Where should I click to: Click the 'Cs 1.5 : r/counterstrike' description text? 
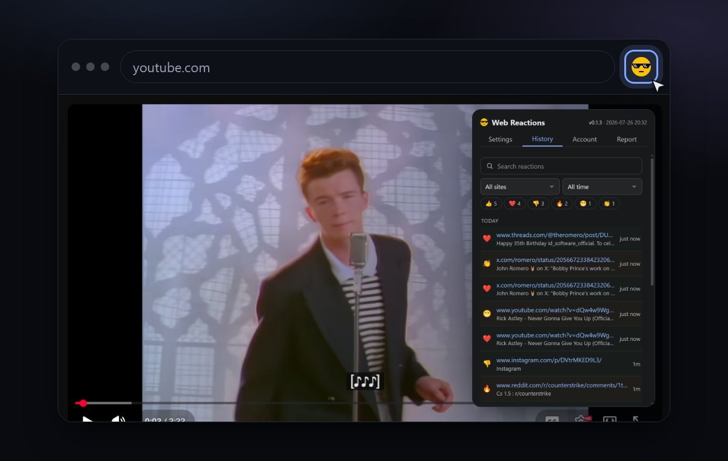[524, 394]
